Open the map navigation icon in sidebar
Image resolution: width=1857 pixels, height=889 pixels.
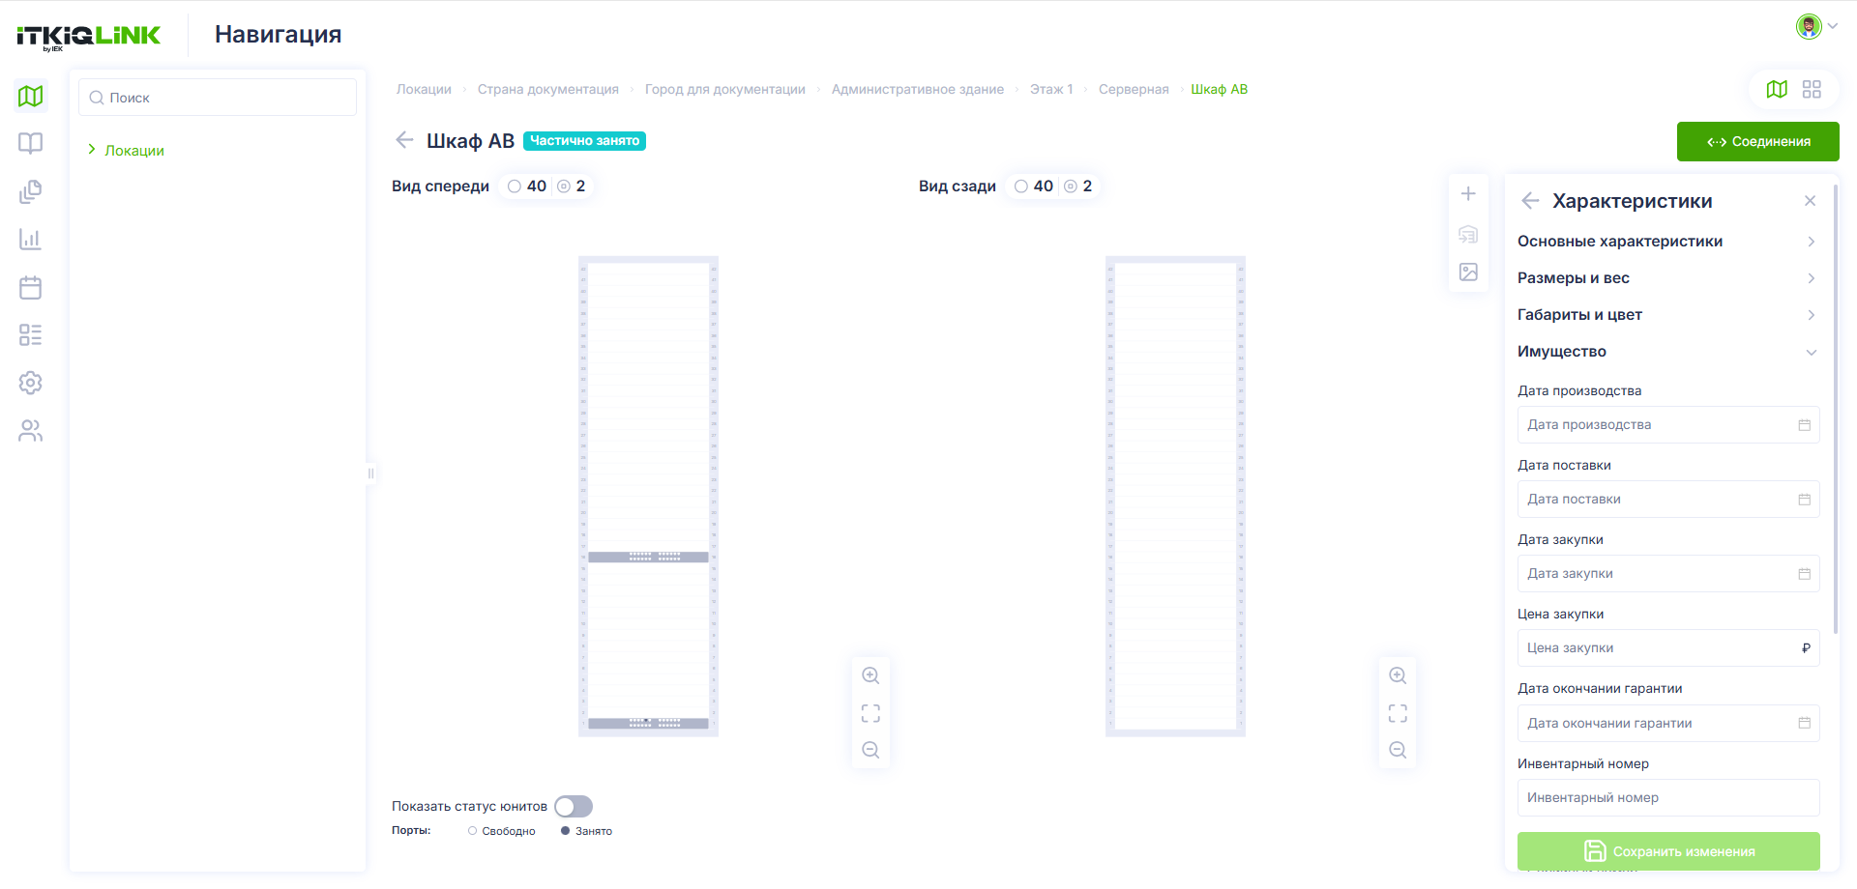(x=31, y=96)
